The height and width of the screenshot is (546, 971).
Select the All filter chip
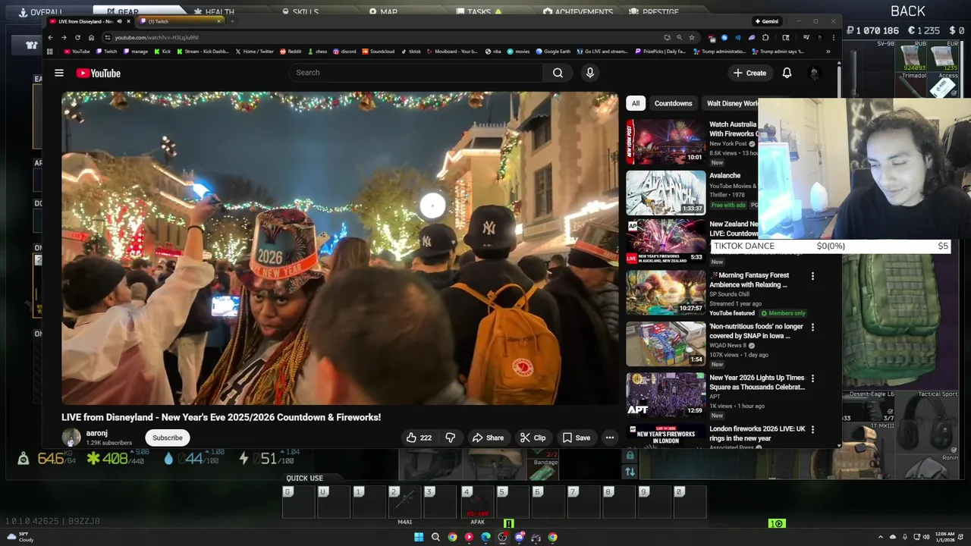click(x=636, y=103)
